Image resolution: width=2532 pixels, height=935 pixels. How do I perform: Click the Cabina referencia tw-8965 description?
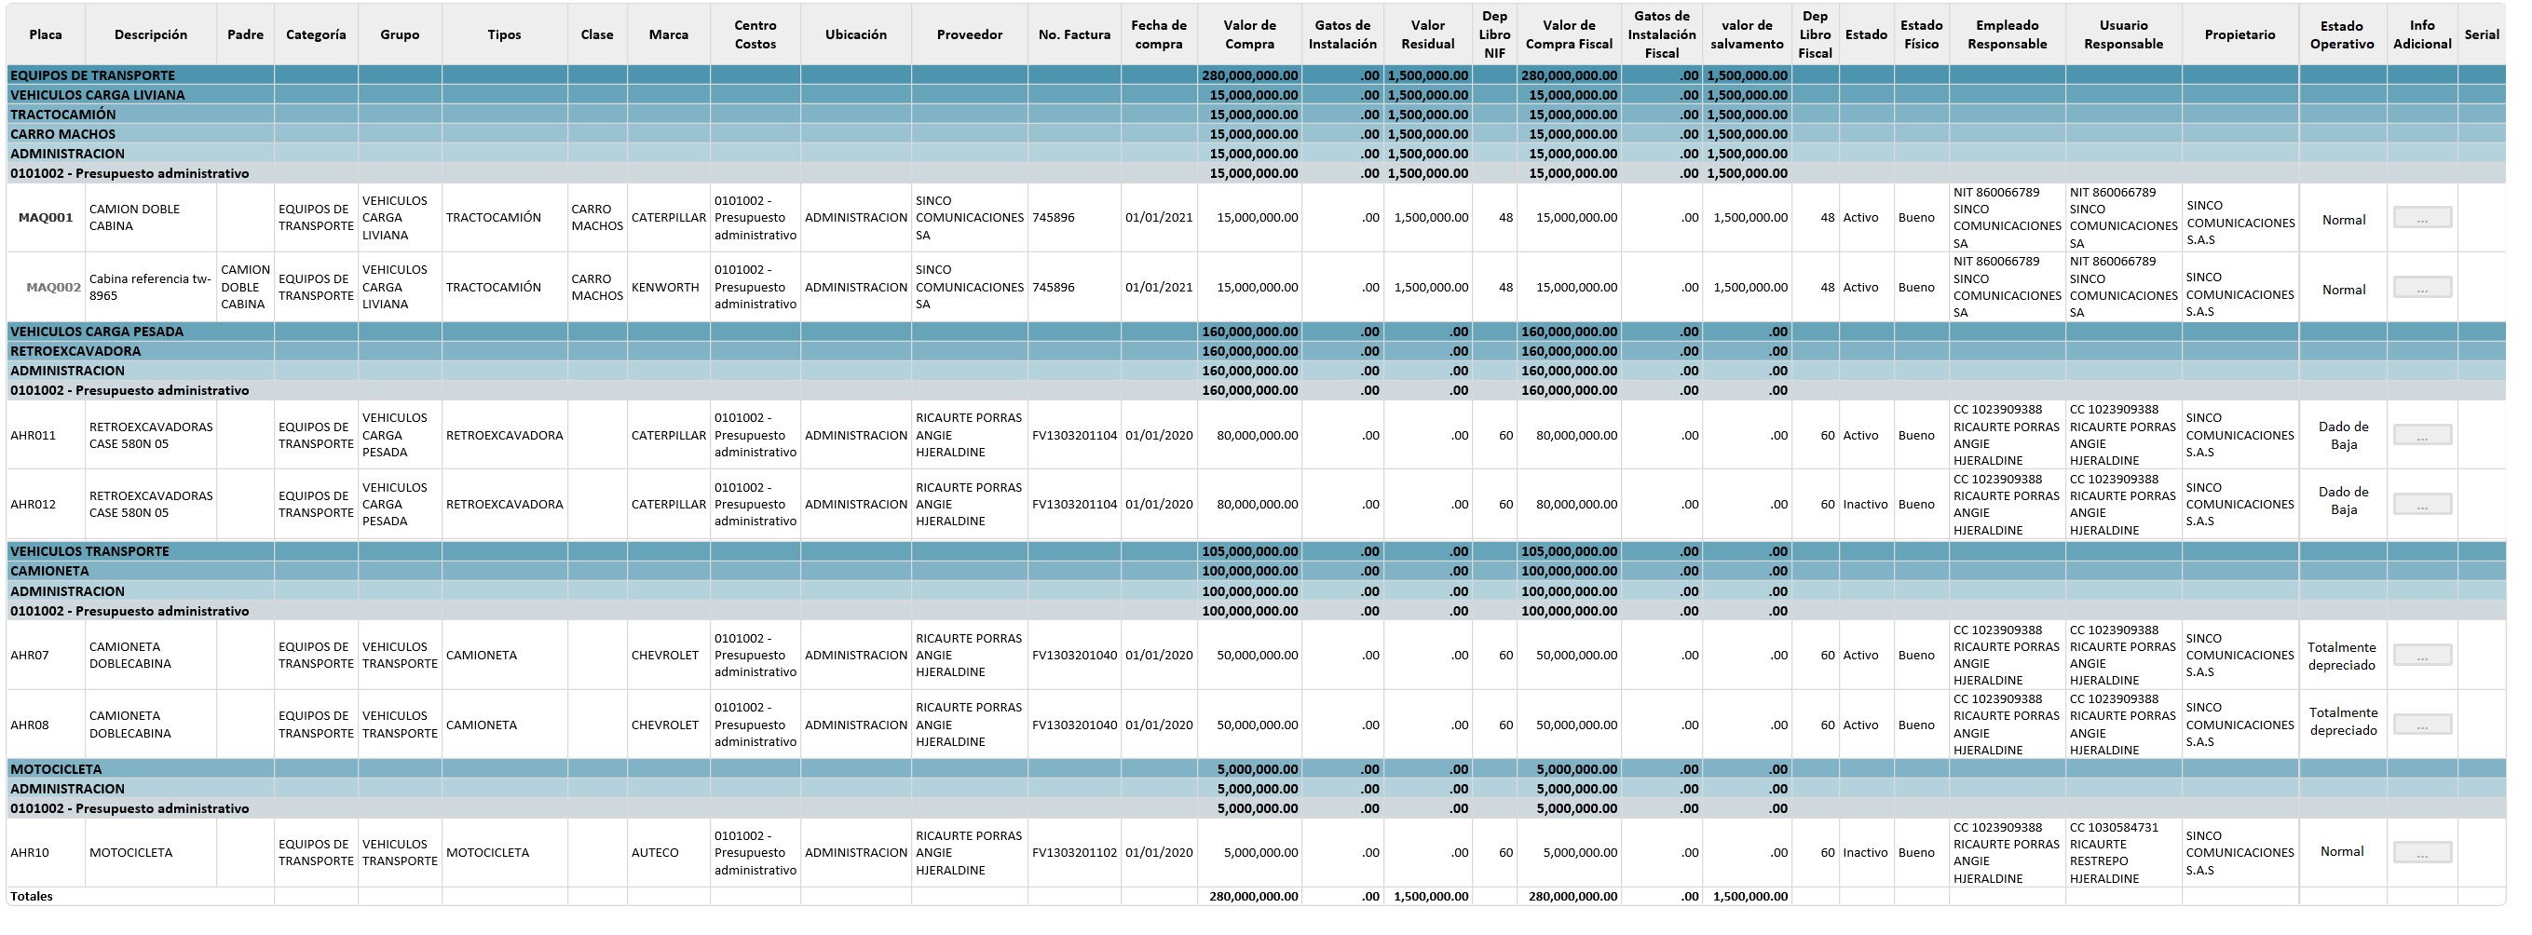tap(150, 288)
